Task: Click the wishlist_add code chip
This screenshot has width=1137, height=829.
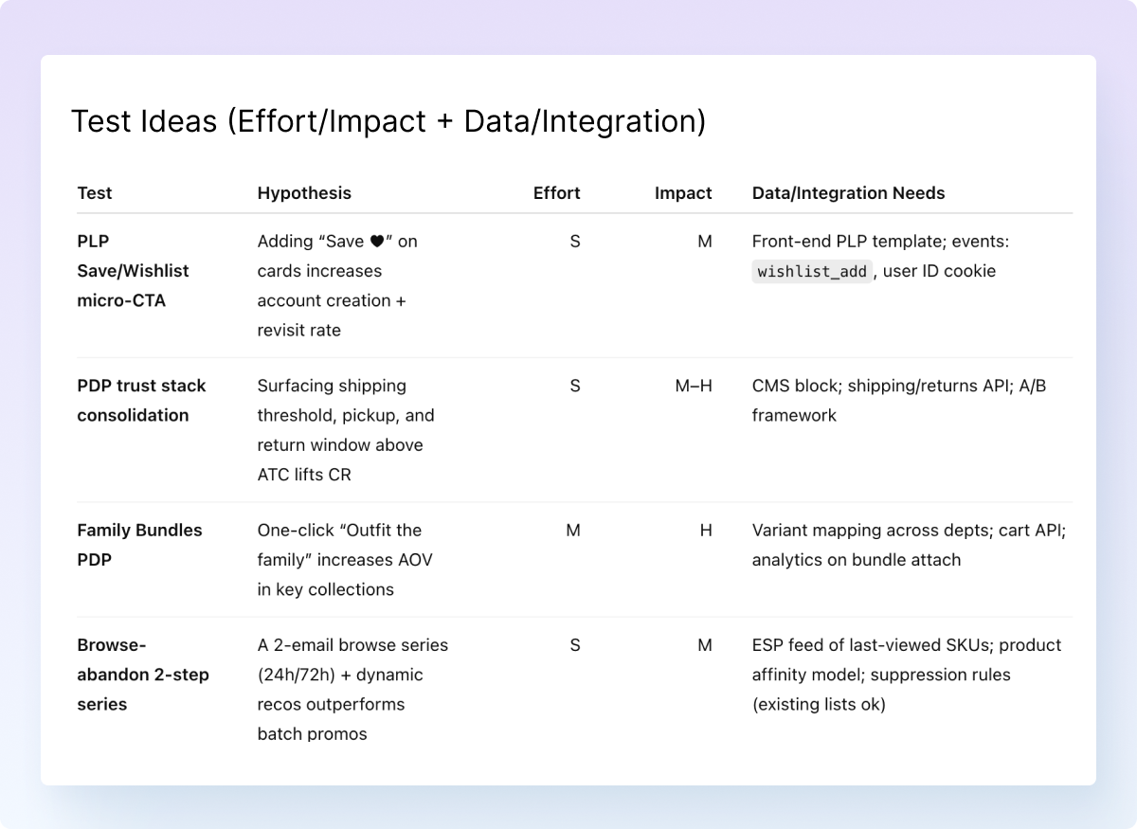Action: [812, 272]
